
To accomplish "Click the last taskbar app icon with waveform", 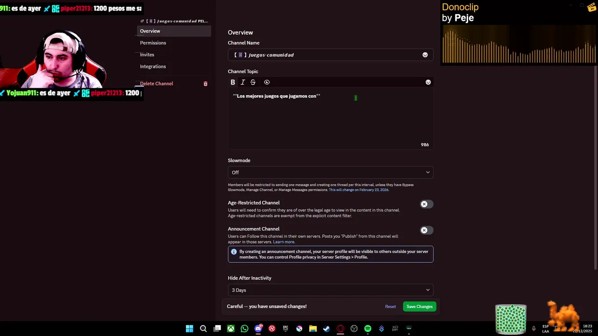I will (409, 329).
